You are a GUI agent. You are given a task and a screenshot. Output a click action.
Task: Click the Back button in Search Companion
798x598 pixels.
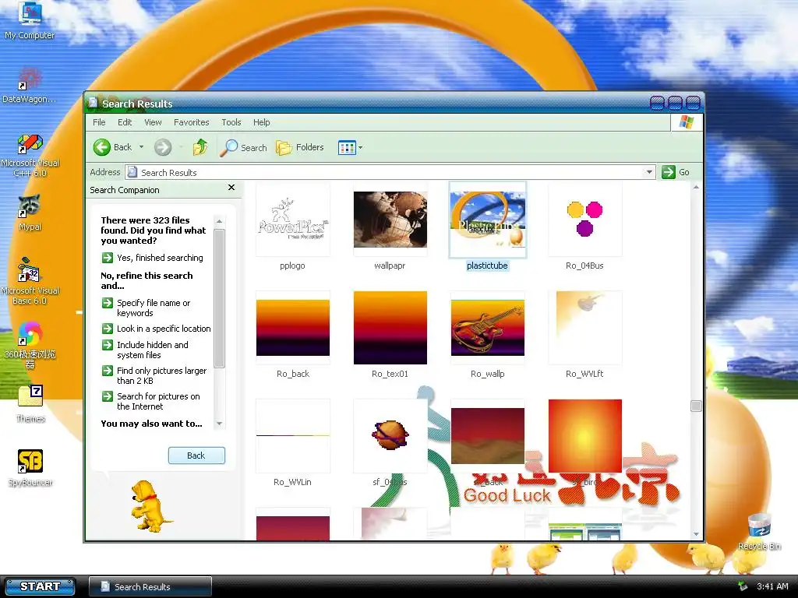point(196,456)
